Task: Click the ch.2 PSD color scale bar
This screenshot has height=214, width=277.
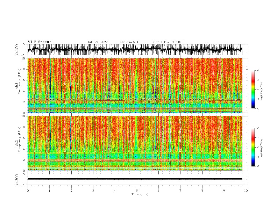Action: click(x=253, y=147)
